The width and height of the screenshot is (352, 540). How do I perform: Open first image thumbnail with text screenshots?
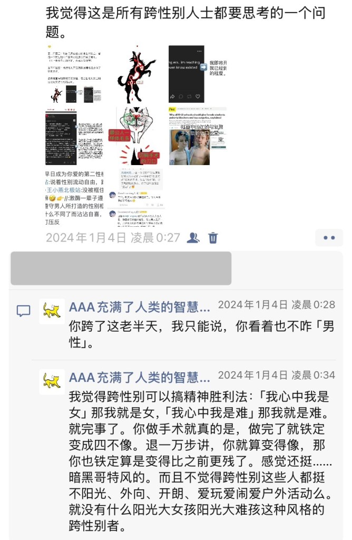tap(75, 74)
